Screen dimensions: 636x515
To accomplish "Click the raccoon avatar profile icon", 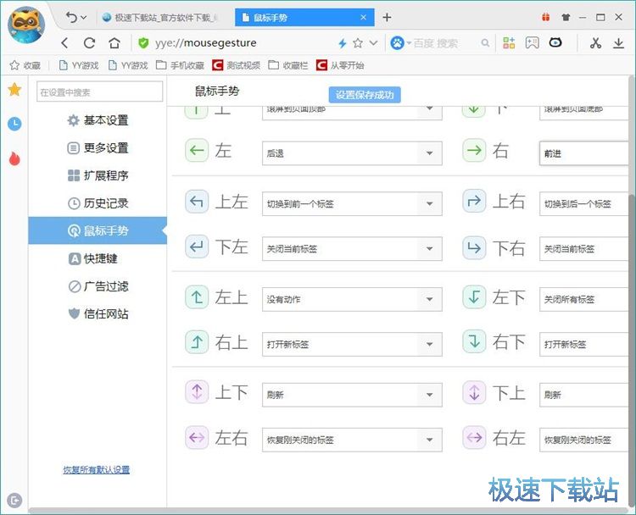I will tap(26, 25).
